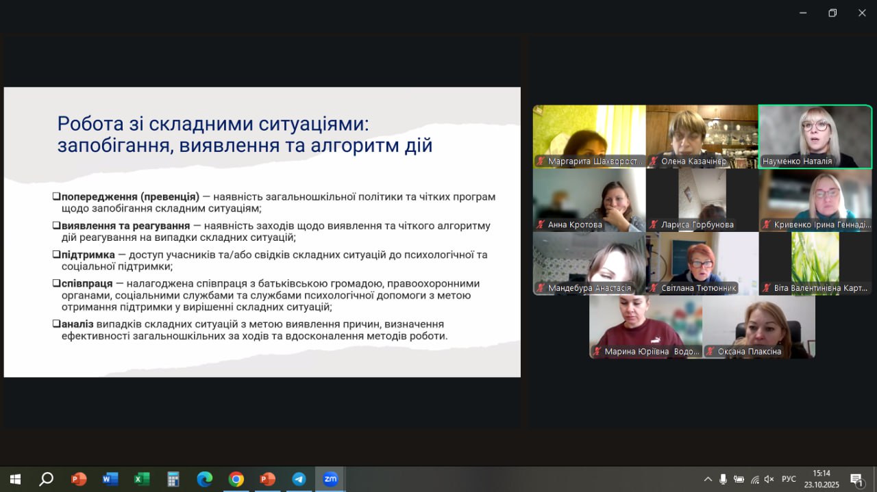Launch the Calculator taskbar app
This screenshot has width=877, height=492.
click(x=173, y=479)
